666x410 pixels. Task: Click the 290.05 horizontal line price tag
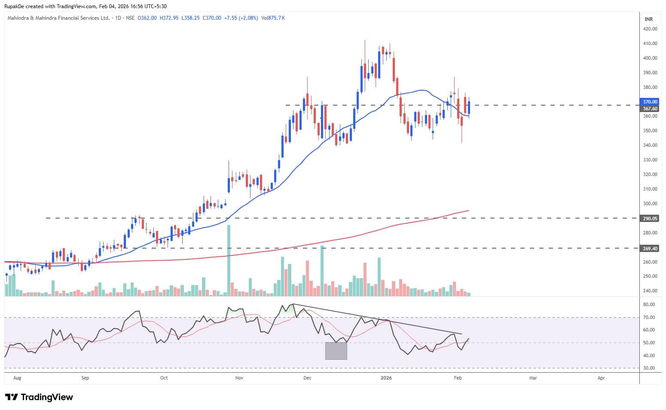tap(649, 219)
